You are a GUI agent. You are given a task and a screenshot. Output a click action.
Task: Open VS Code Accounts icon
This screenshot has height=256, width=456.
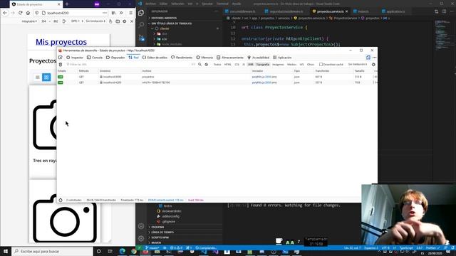pyautogui.click(x=141, y=226)
